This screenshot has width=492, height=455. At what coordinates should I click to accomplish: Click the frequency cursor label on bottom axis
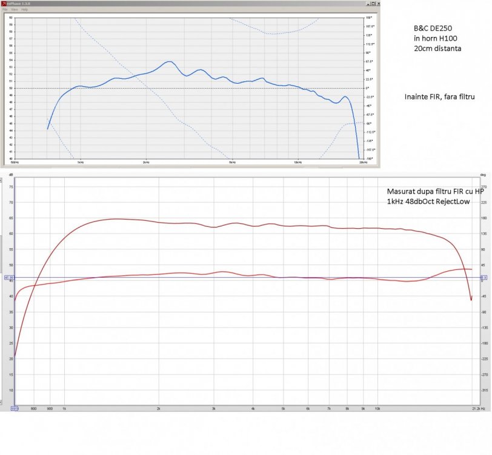click(x=15, y=408)
